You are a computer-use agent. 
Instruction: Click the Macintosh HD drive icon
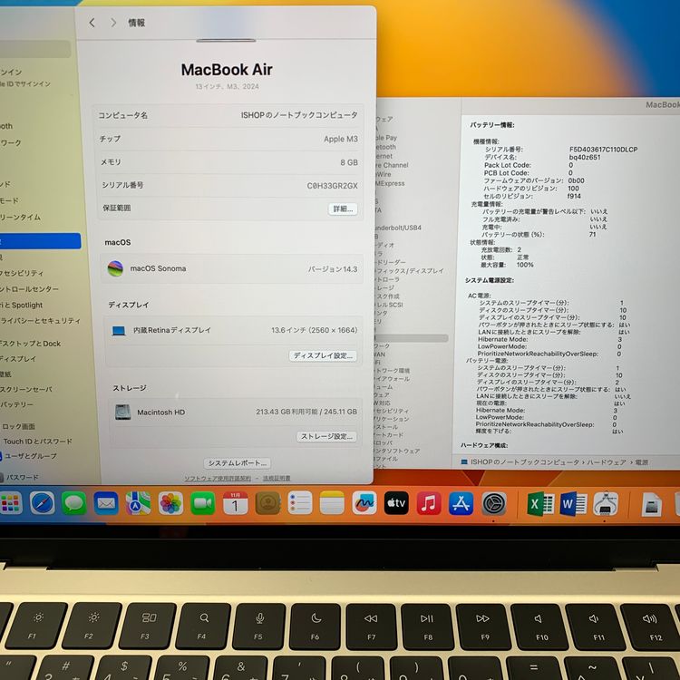click(x=122, y=412)
